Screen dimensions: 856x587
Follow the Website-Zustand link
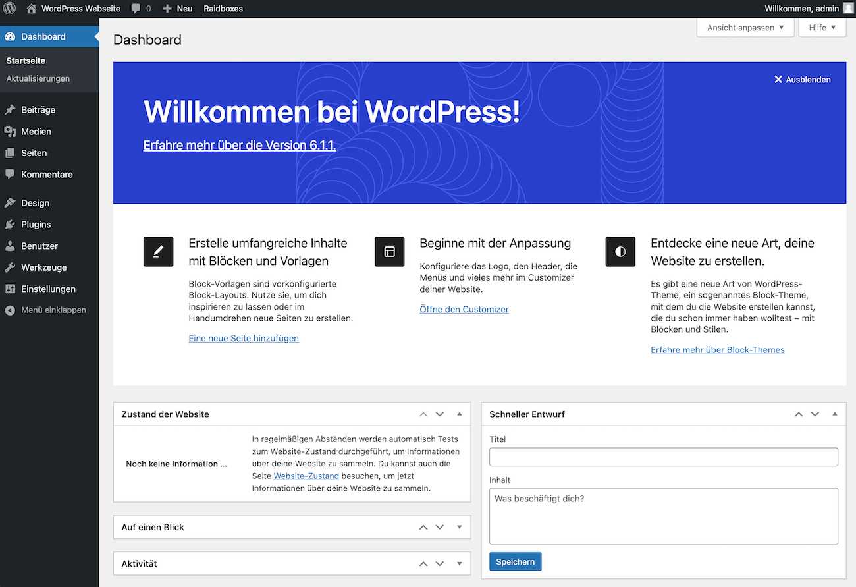tap(306, 476)
